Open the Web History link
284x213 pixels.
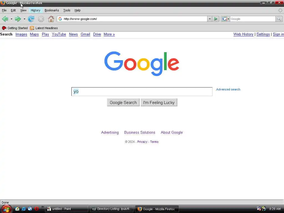coord(243,34)
